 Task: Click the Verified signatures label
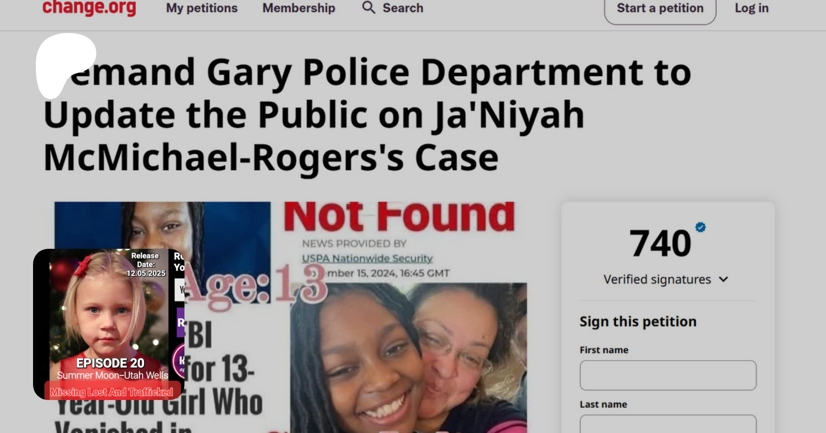(x=657, y=280)
